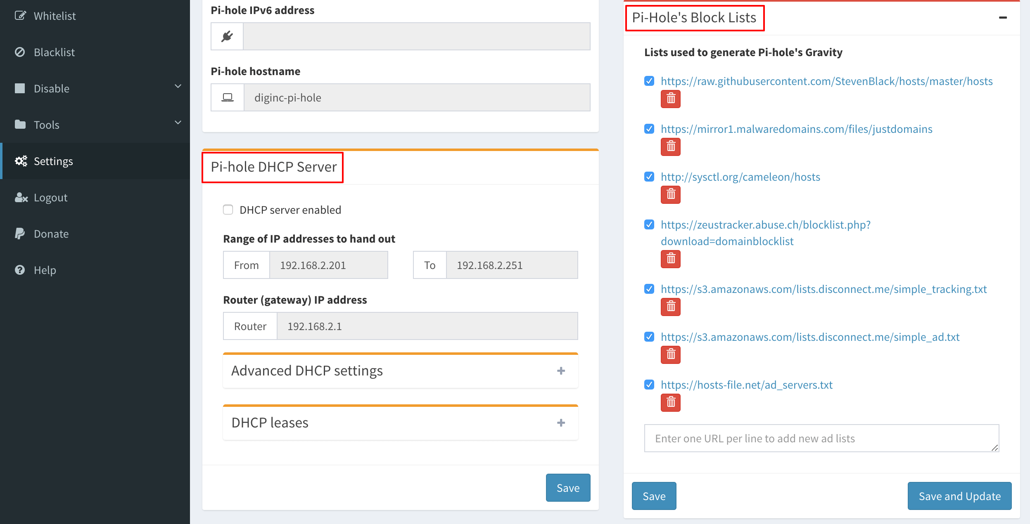Screen dimensions: 1030x524
Task: Expand the Advanced DHCP settings section
Action: [x=561, y=371]
